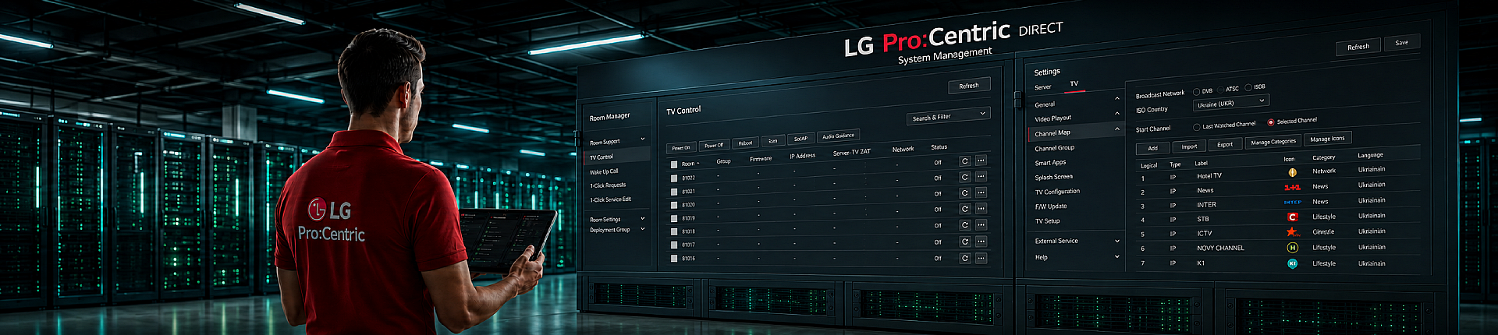Viewport: 1498px width, 335px height.
Task: Open the Search & Filter dropdown
Action: pos(949,116)
